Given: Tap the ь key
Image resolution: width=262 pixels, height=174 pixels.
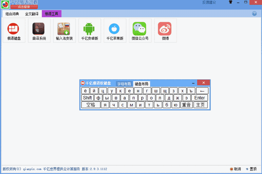Looking at the screenshot, I should click(158, 105).
